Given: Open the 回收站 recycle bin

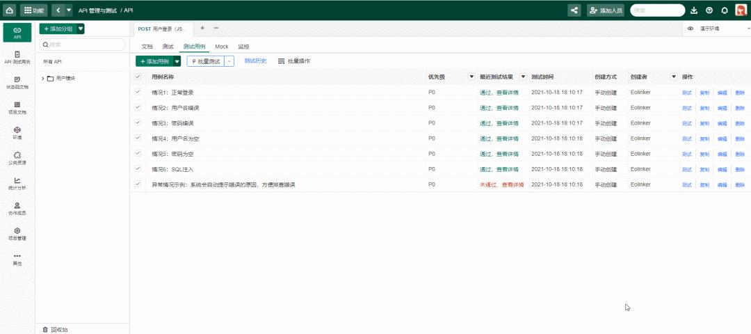Looking at the screenshot, I should coord(55,329).
